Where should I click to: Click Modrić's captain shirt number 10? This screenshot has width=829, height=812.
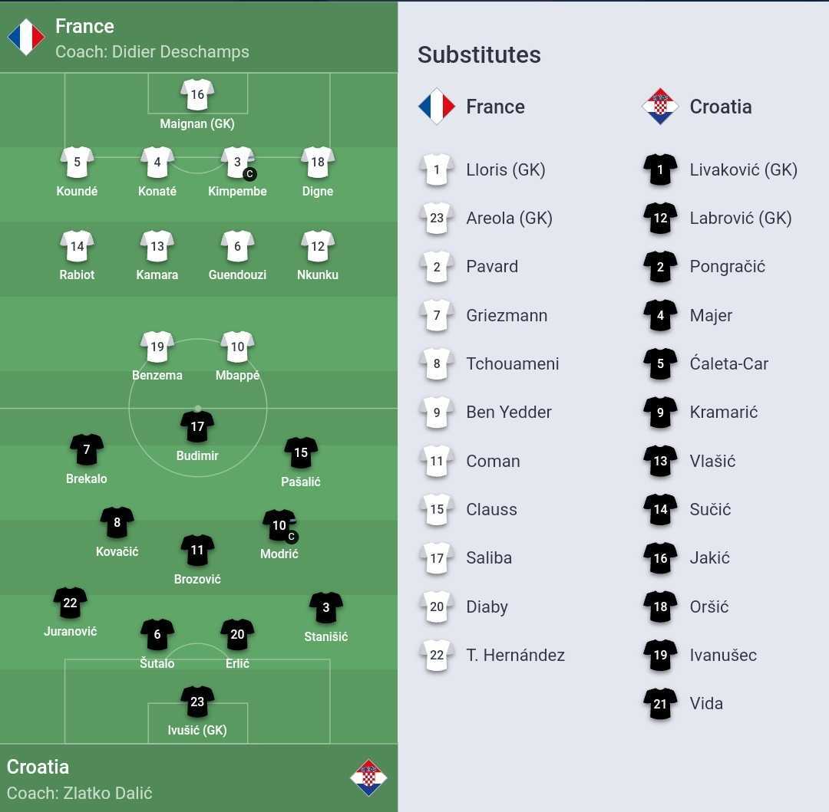click(279, 525)
